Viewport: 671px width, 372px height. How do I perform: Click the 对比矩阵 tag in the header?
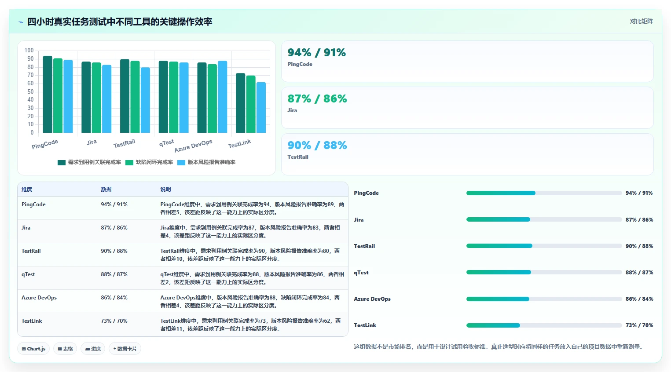641,21
